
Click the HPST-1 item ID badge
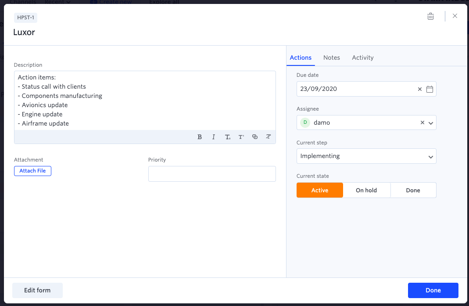[x=26, y=18]
